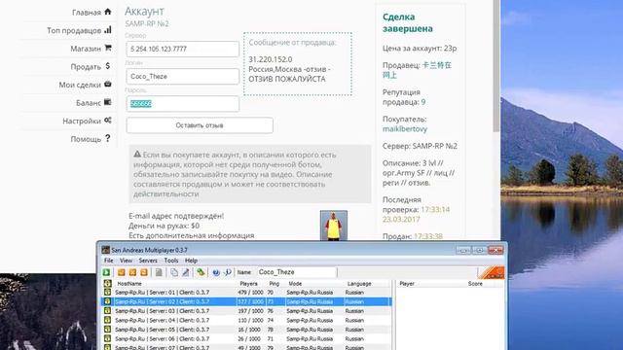Click the Name field in SA-MP toolbar

296,272
